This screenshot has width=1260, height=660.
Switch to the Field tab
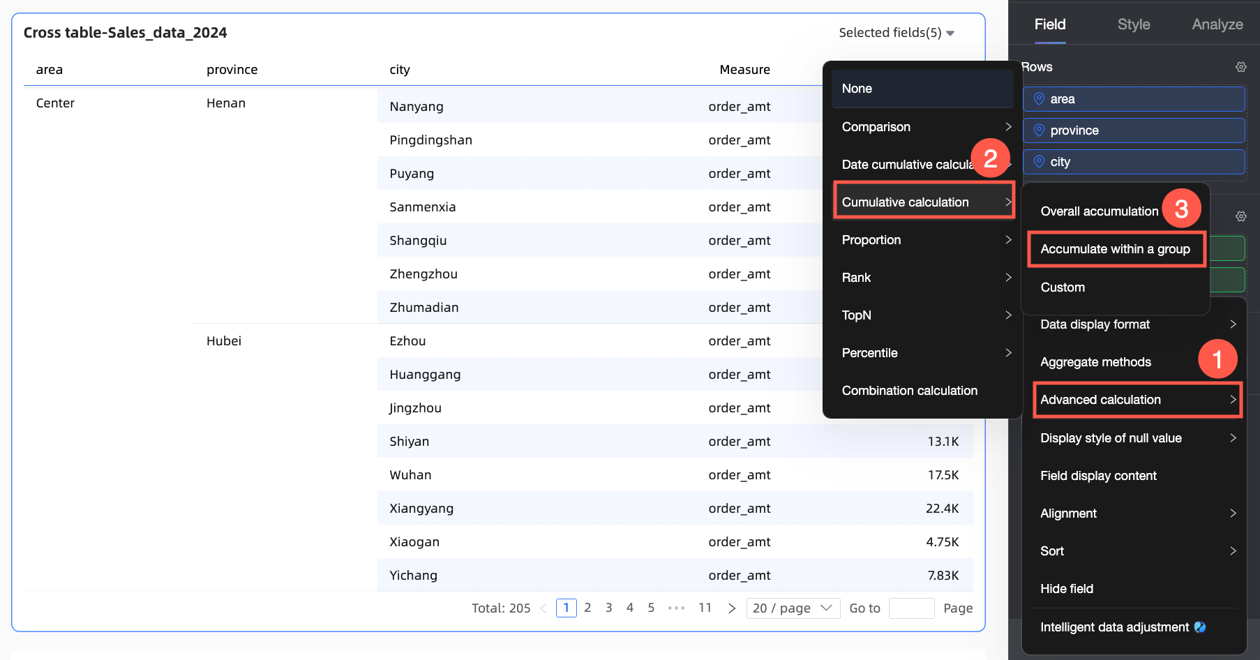pos(1050,24)
